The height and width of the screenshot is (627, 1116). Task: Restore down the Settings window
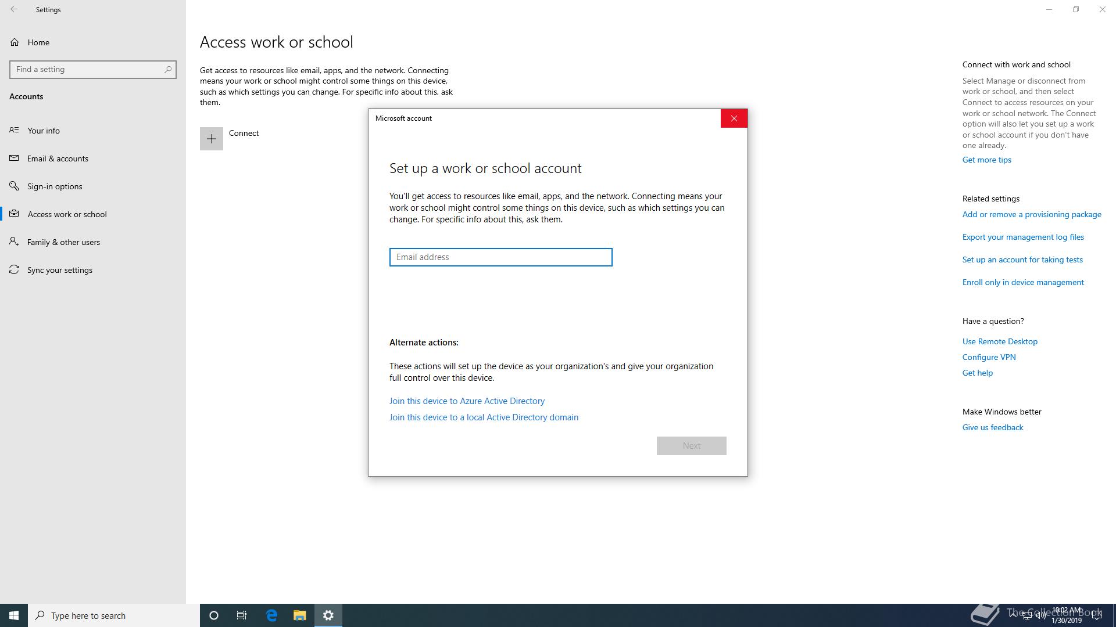1076,9
